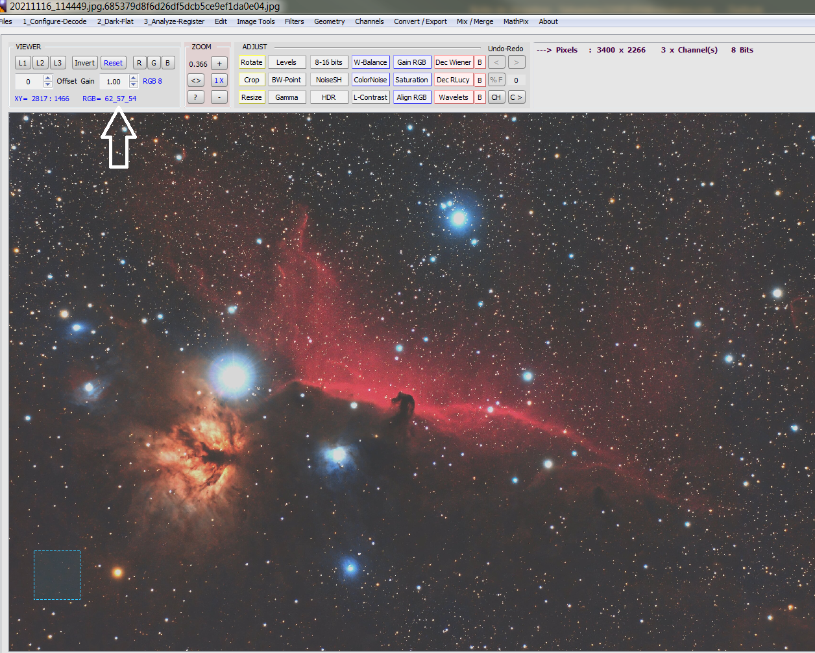Open the Convert / Export menu

(420, 21)
